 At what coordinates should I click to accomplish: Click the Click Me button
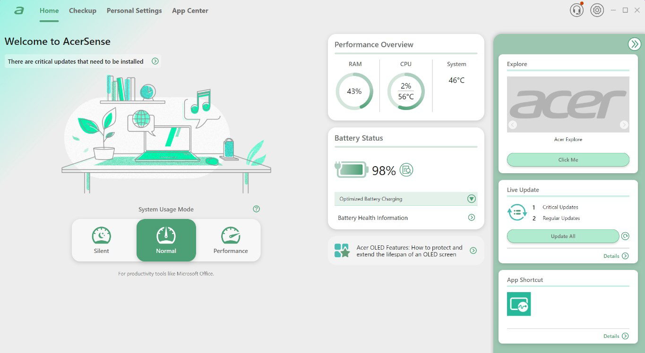(x=568, y=160)
